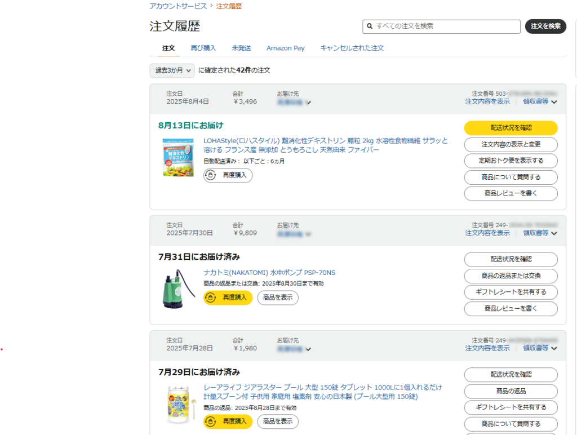Switch to the 再び購入 tab
577x435 pixels.
click(203, 48)
